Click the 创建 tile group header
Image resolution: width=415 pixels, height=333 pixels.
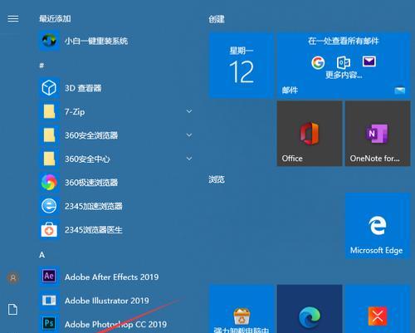coord(217,19)
